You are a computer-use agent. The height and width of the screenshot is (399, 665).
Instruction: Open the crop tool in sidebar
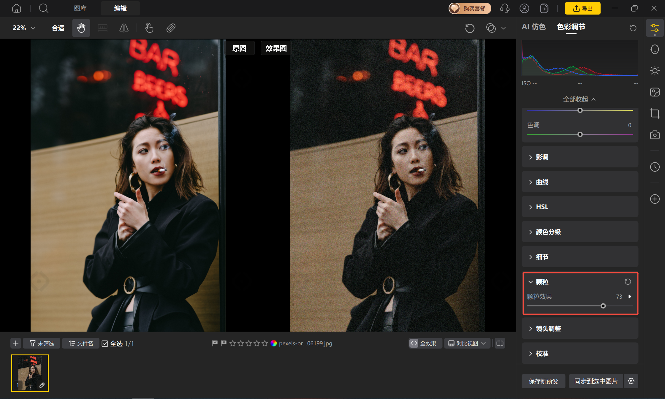pyautogui.click(x=655, y=113)
